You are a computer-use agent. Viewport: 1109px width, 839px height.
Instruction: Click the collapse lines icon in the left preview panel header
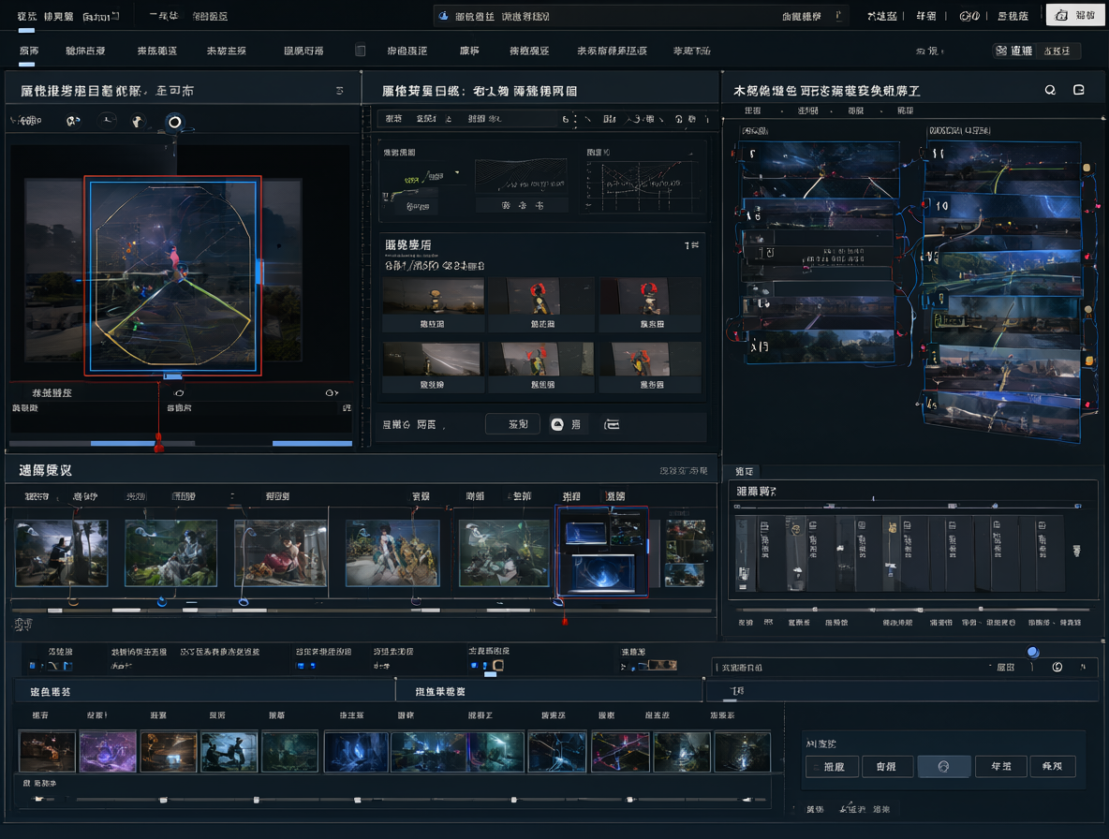click(339, 91)
